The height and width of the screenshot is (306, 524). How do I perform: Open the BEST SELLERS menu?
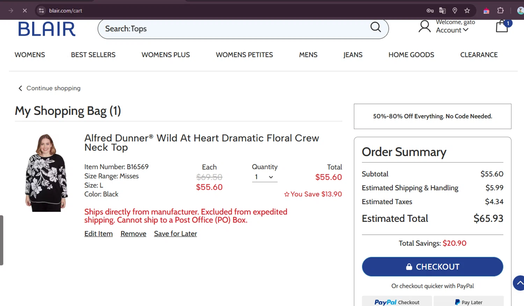pos(93,55)
